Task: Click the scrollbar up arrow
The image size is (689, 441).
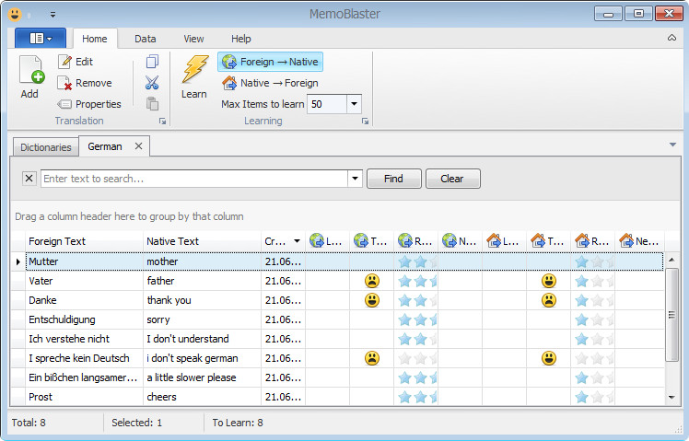Action: tap(671, 260)
